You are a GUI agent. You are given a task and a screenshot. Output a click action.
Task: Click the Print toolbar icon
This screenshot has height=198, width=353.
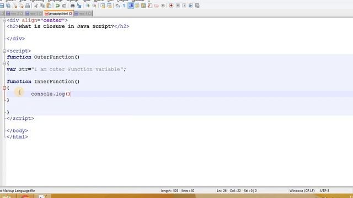point(28,5)
